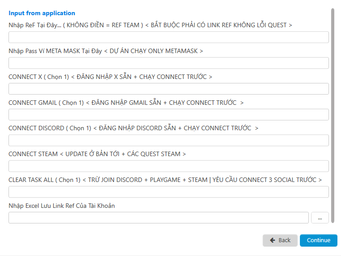
Task: Select the CONNECT DISCORD input box
Action: coord(168,140)
